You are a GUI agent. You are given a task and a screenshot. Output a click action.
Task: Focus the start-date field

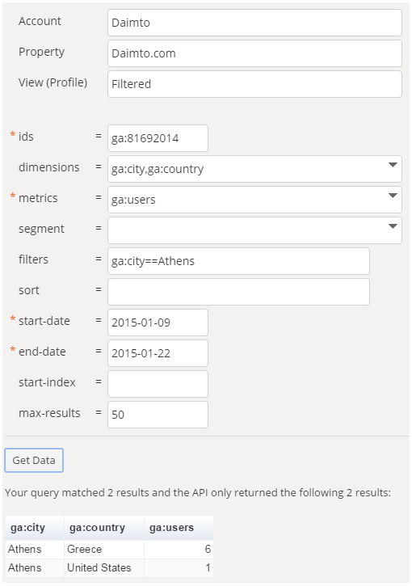158,323
